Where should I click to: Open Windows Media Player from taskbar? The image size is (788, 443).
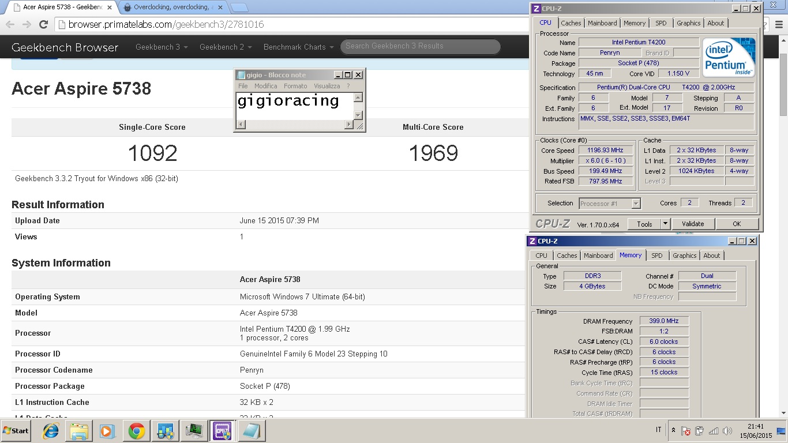click(x=107, y=431)
